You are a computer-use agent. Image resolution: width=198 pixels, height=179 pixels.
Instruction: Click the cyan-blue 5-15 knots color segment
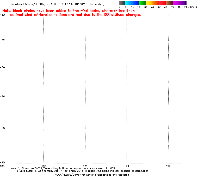(x=132, y=3)
